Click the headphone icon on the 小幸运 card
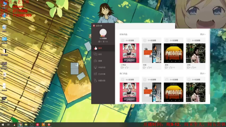The width and height of the screenshot is (226, 127). click(x=126, y=67)
